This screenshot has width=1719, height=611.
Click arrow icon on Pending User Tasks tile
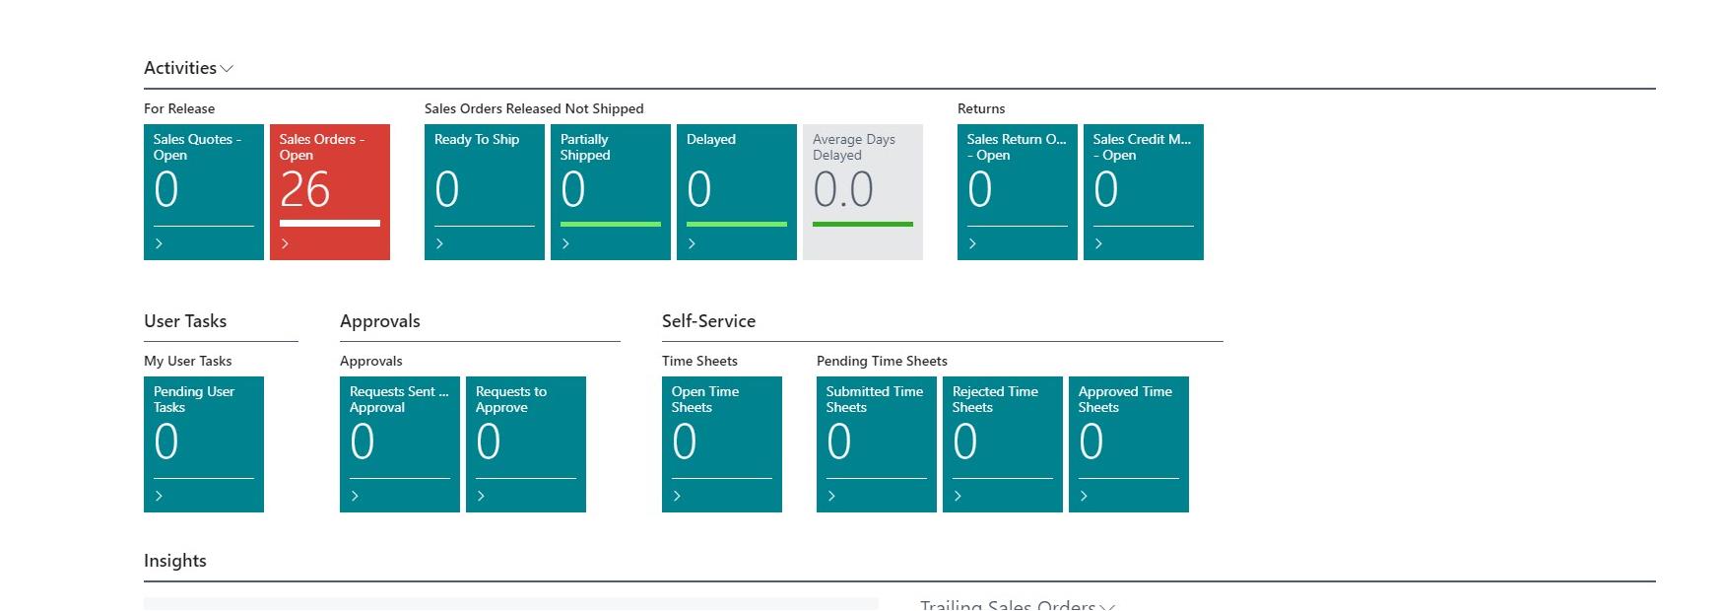(x=159, y=496)
